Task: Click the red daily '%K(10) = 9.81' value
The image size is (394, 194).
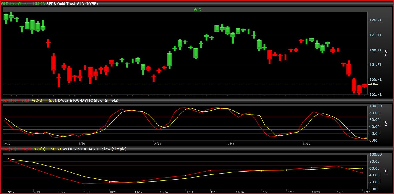Action: click(x=16, y=101)
